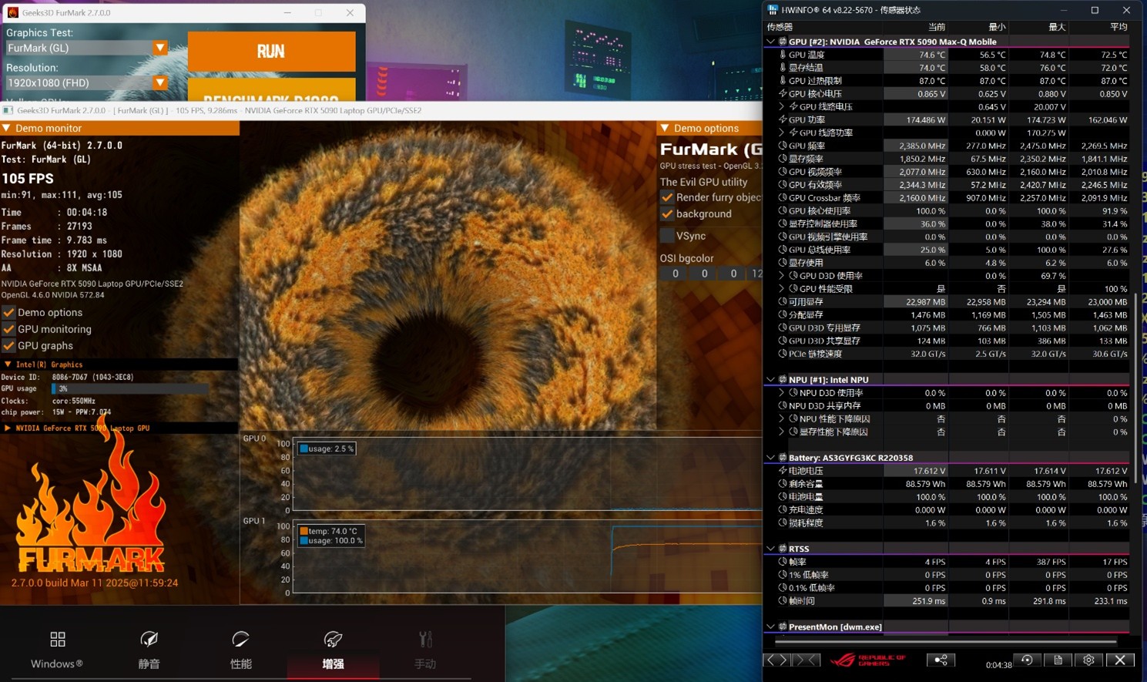The width and height of the screenshot is (1147, 682).
Task: Select 增强 turbo mode
Action: click(x=333, y=650)
